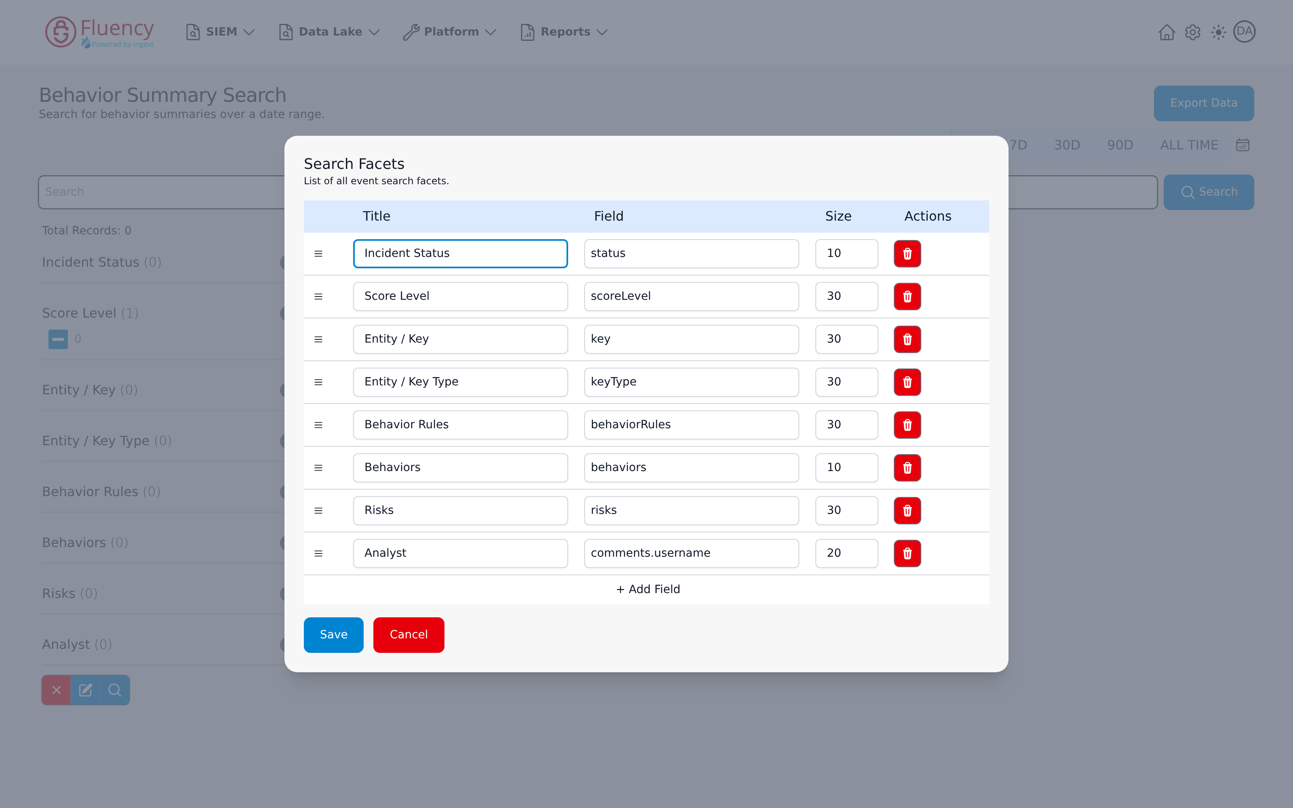
Task: Click the Fluency logo
Action: tap(99, 32)
